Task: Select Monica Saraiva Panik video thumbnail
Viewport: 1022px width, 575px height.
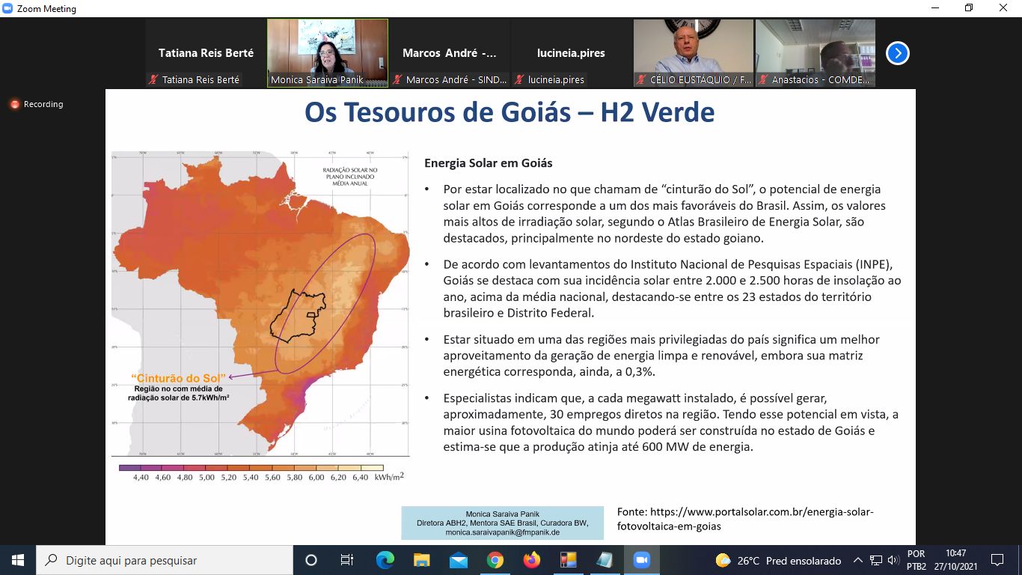Action: point(328,53)
